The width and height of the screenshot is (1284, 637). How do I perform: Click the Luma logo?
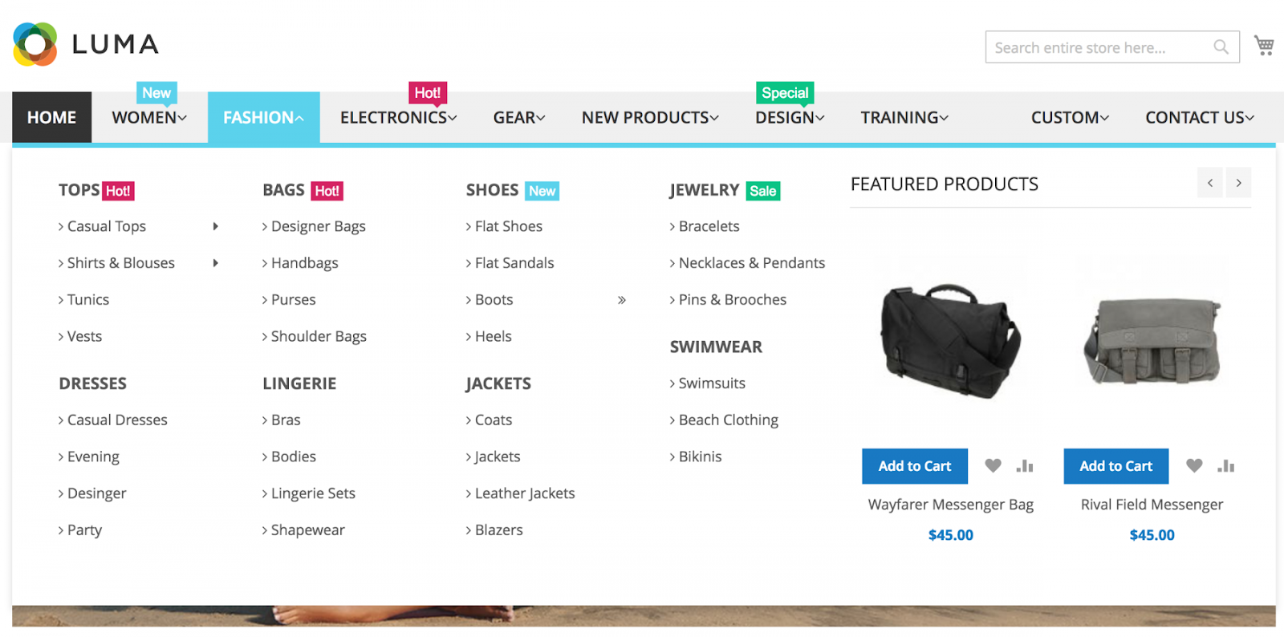tap(86, 44)
